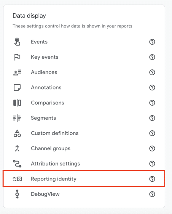Open help for Reporting identity
This screenshot has height=214, width=172.
(152, 179)
